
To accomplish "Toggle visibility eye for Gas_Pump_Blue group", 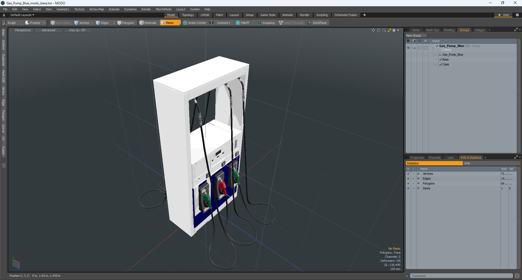I will click(x=408, y=48).
